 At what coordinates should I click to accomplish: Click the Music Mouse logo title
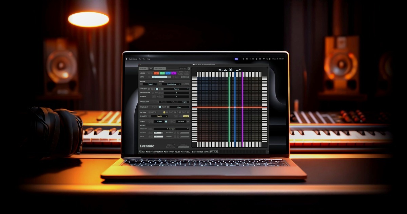point(230,70)
